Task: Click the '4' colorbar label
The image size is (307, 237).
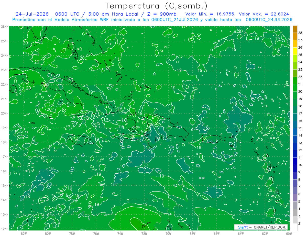Action: coord(299,209)
